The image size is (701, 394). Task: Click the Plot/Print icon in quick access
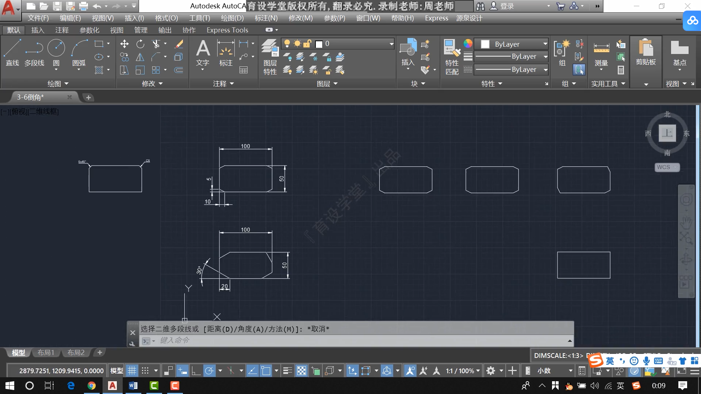coord(84,6)
